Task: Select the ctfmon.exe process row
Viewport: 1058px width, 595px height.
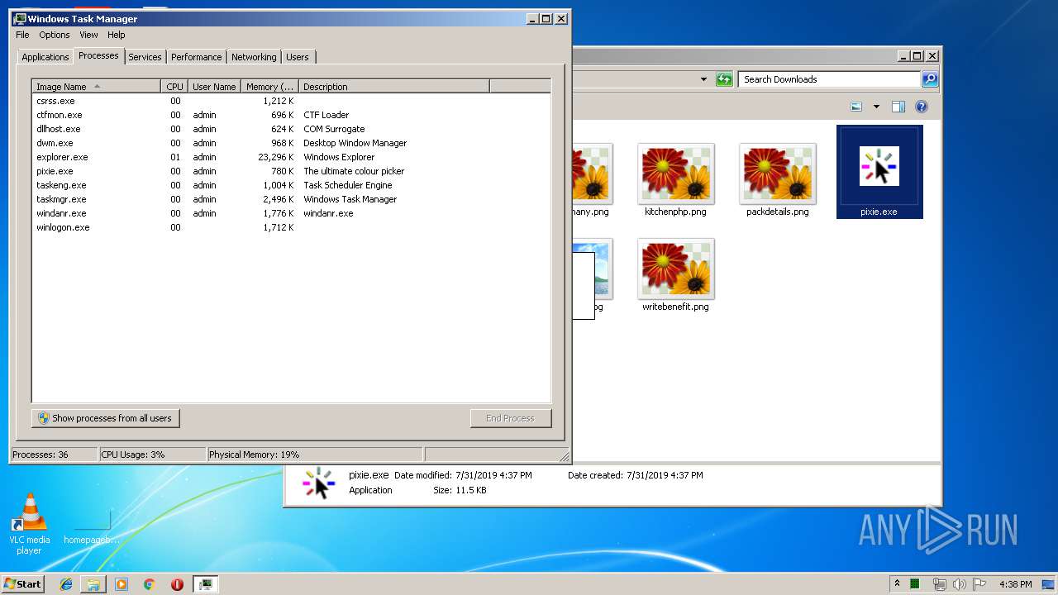Action: [x=291, y=115]
